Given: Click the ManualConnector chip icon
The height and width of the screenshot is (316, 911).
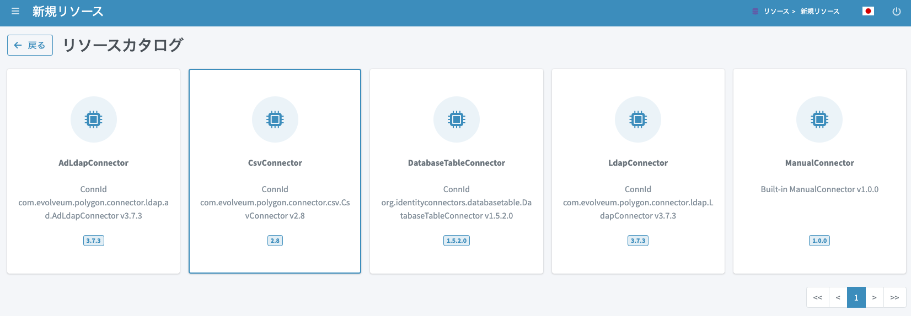Looking at the screenshot, I should click(x=819, y=119).
